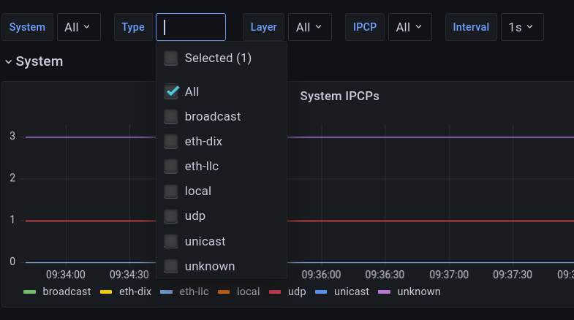Expand the IPCP variable dropdown
The image size is (574, 320).
coord(409,27)
